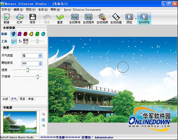
Task: Select mask number 5 (green)
Action: click(37, 34)
